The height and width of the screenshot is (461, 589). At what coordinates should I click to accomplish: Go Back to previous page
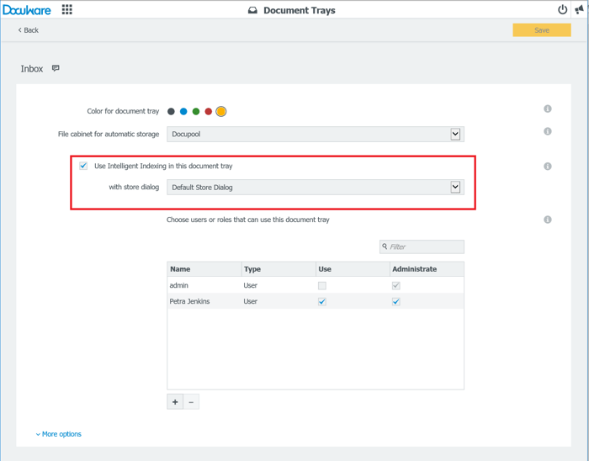pyautogui.click(x=29, y=30)
